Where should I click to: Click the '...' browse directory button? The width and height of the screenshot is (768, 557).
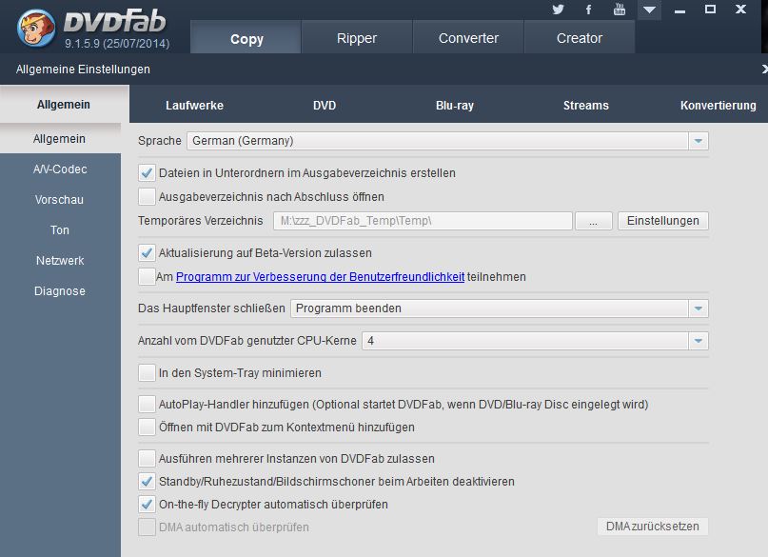click(594, 221)
